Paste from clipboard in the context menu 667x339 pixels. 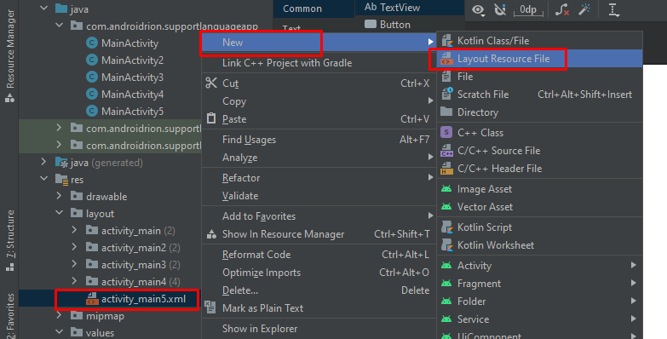pyautogui.click(x=319, y=119)
